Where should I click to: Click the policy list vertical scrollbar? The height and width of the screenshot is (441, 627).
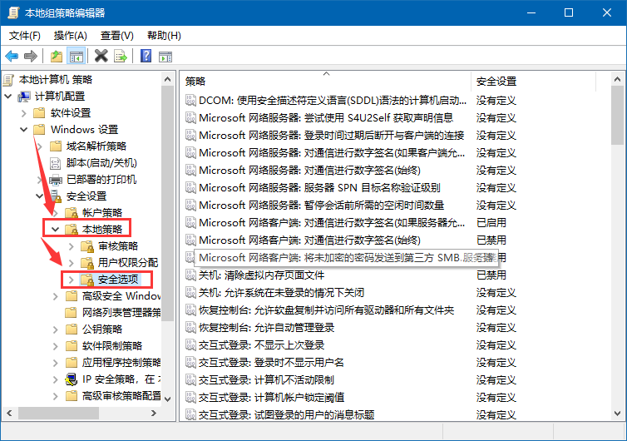[x=616, y=250]
